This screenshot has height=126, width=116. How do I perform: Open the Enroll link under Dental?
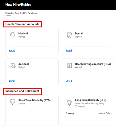(x=69, y=50)
